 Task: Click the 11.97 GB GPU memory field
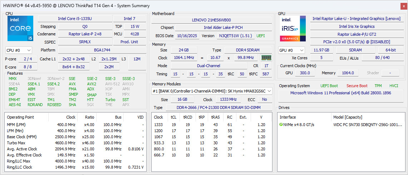[x=321, y=50]
